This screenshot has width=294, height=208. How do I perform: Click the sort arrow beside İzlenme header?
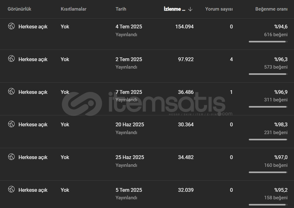click(x=190, y=9)
